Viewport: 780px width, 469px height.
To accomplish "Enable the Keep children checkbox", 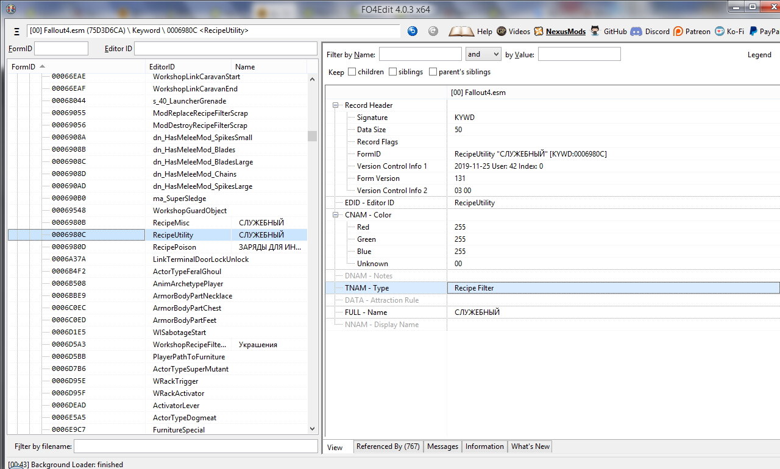I will pyautogui.click(x=352, y=72).
